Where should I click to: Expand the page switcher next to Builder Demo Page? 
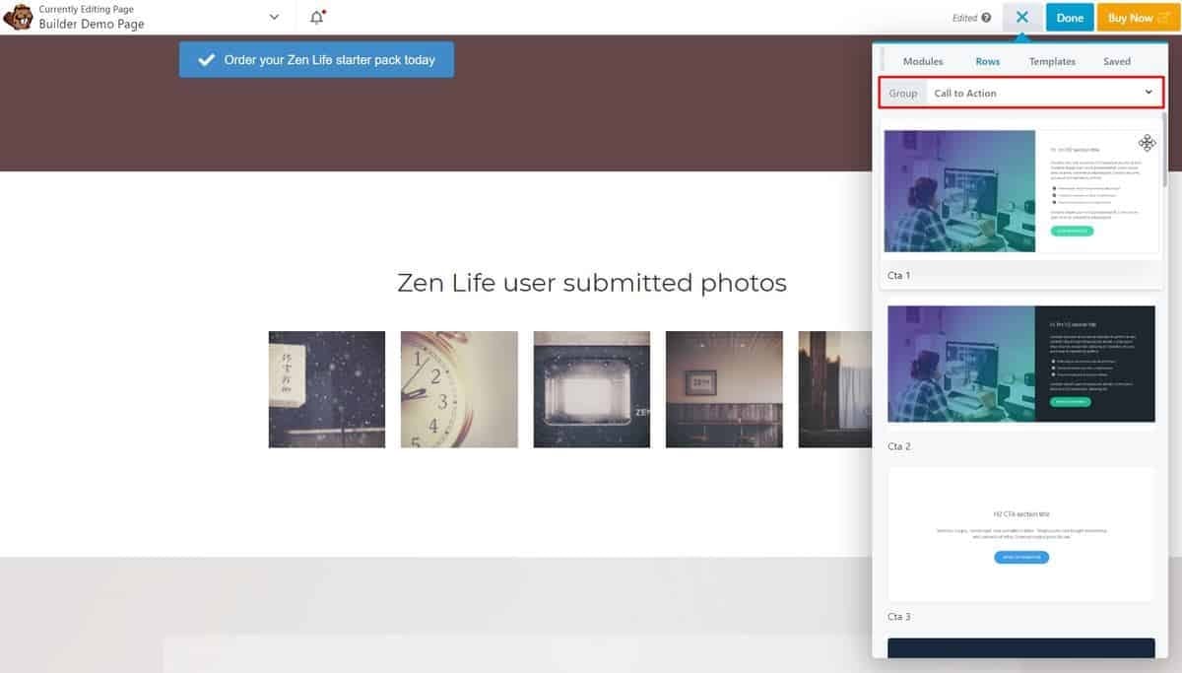[273, 17]
